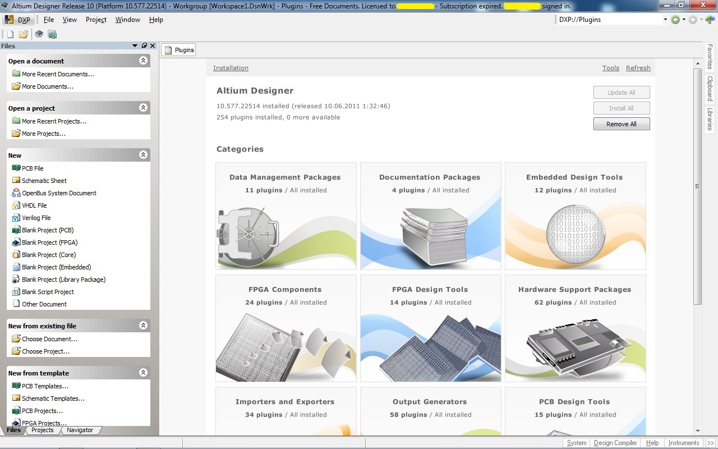This screenshot has width=718, height=449.
Task: Open More Recent Projects
Action: 54,121
